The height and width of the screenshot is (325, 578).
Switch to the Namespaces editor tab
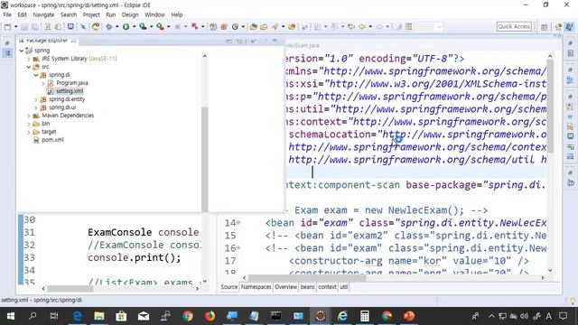click(x=256, y=287)
